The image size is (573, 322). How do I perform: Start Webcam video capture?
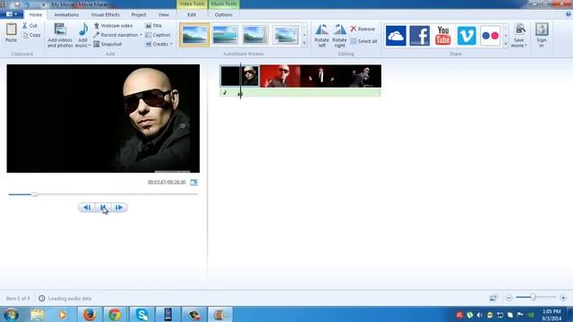[x=113, y=26]
